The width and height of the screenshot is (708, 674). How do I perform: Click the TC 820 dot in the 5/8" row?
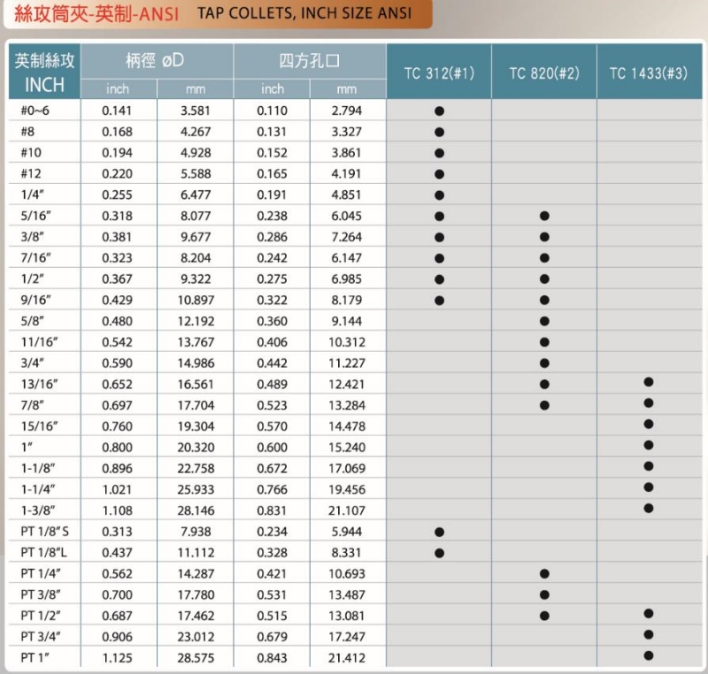click(544, 321)
